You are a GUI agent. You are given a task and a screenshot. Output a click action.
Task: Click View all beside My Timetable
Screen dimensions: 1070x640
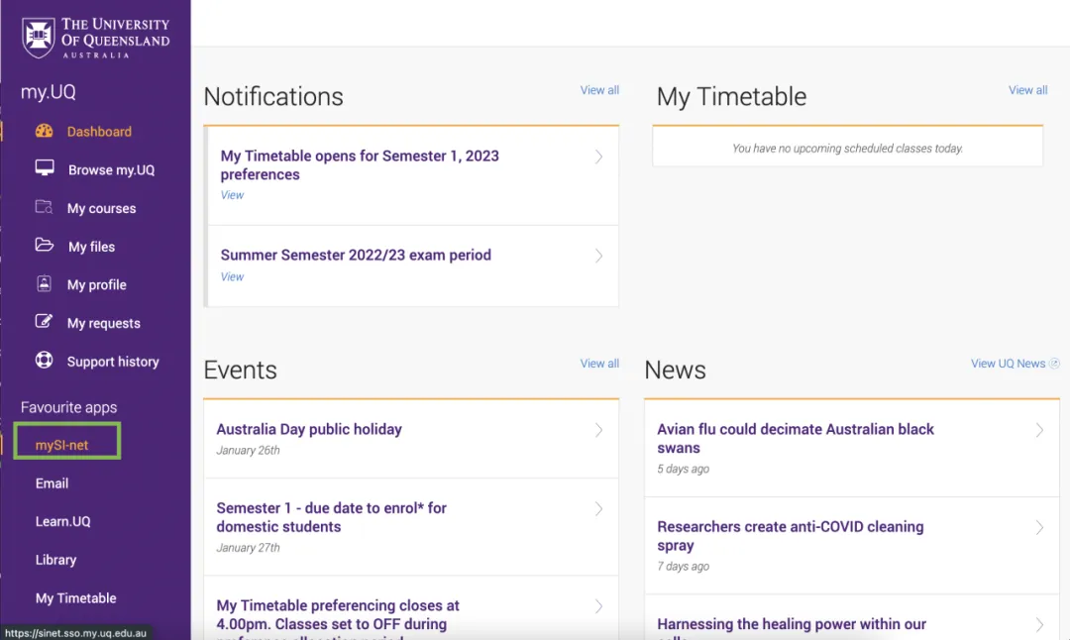pyautogui.click(x=1027, y=90)
